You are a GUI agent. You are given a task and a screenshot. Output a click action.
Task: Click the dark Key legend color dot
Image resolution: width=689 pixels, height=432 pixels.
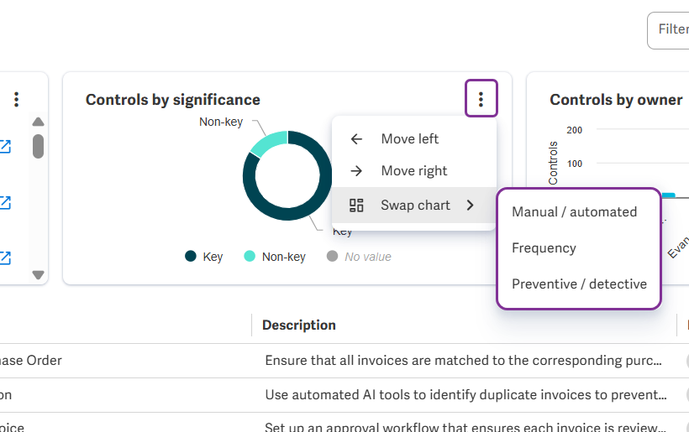pyautogui.click(x=190, y=256)
